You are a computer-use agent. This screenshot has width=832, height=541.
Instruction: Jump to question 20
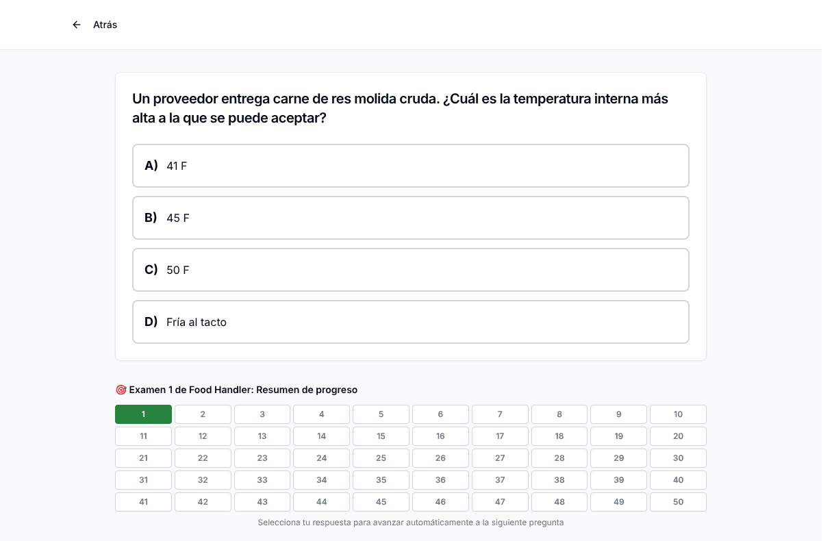(678, 436)
